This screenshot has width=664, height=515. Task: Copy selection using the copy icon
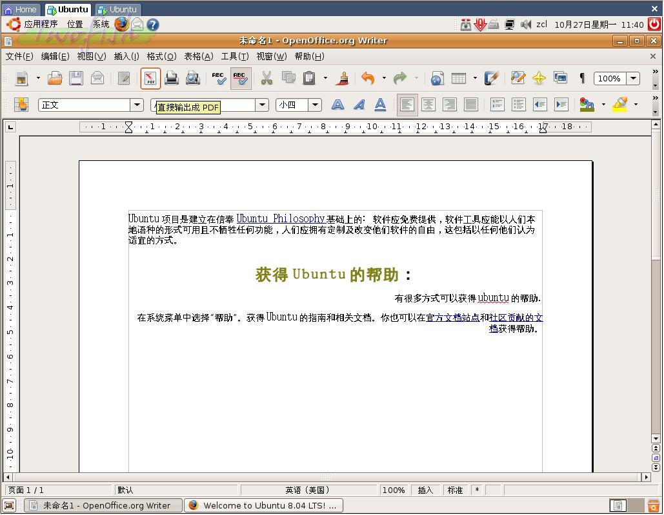[x=288, y=78]
